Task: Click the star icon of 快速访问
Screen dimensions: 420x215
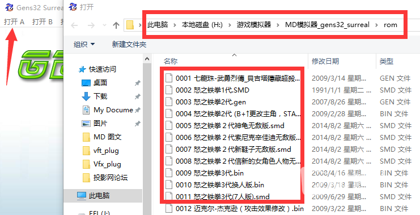Action: (x=82, y=69)
